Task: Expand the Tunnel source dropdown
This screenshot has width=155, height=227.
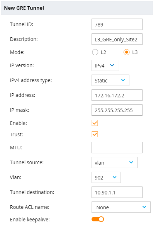Action: pyautogui.click(x=114, y=162)
